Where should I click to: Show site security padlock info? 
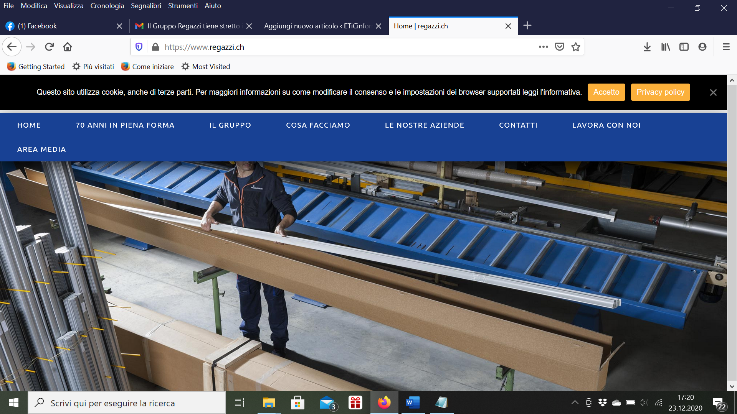(155, 47)
